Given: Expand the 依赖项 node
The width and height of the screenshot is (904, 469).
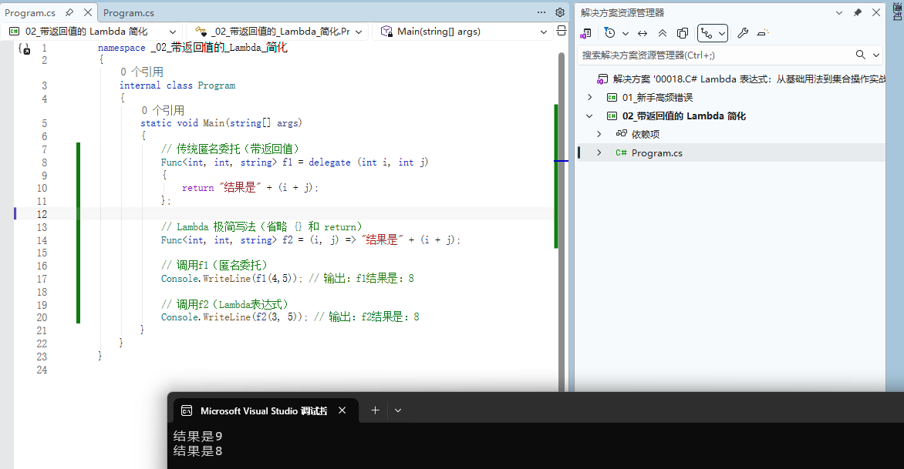Looking at the screenshot, I should pyautogui.click(x=599, y=134).
